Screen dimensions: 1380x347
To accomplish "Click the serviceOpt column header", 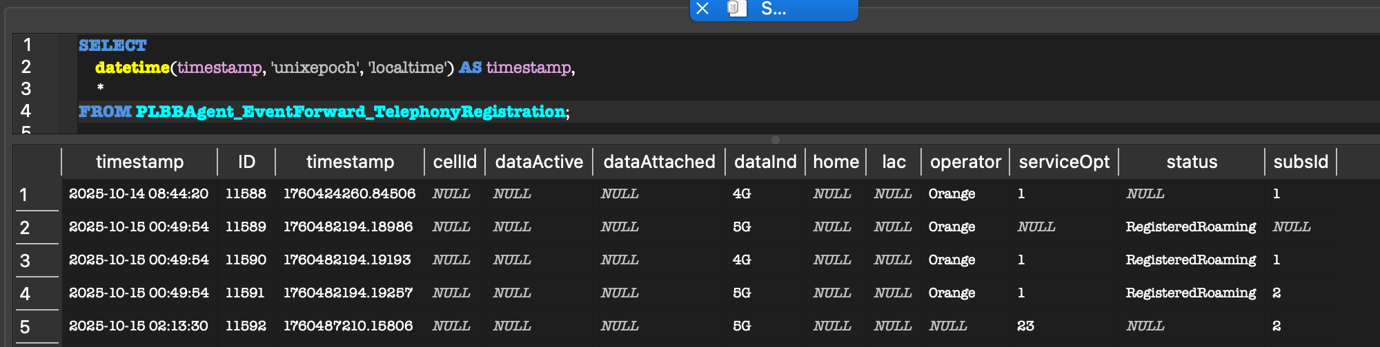I will (1063, 162).
